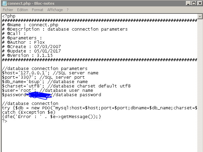Click the try {$db = new PDO line

pyautogui.click(x=99, y=108)
